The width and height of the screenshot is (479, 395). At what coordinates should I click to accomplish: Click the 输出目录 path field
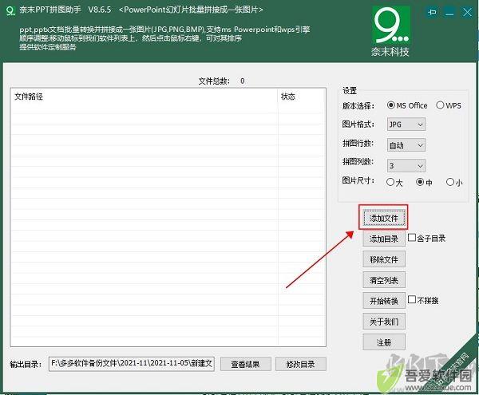(132, 364)
